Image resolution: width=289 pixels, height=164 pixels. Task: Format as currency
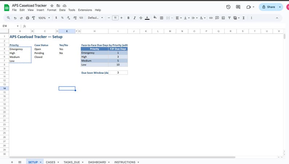[x=56, y=18]
